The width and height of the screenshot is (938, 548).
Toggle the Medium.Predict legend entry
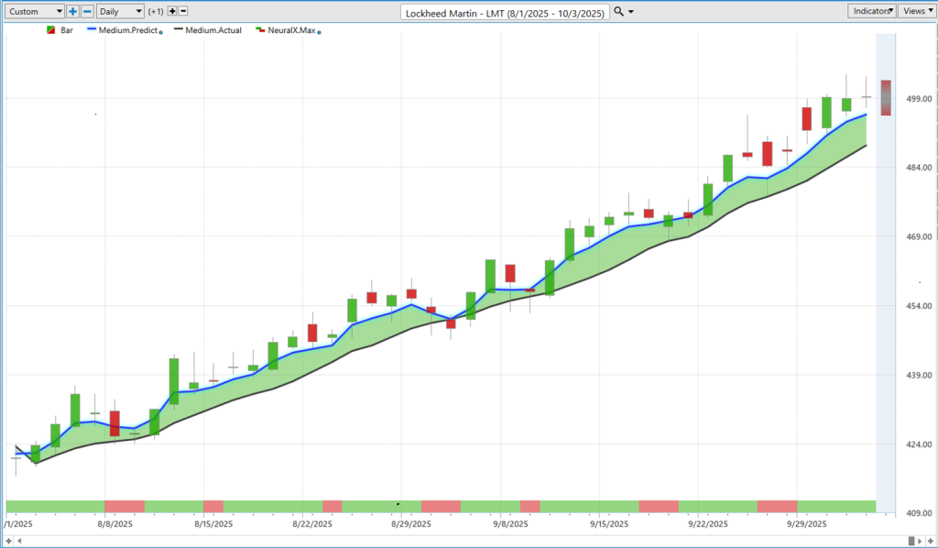tap(125, 30)
